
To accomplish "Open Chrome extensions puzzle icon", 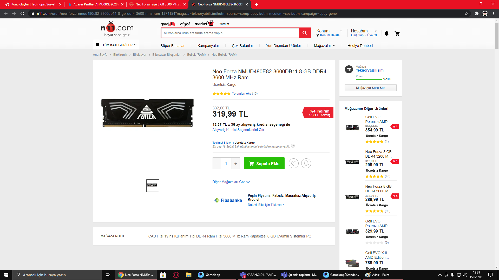I will click(x=476, y=13).
